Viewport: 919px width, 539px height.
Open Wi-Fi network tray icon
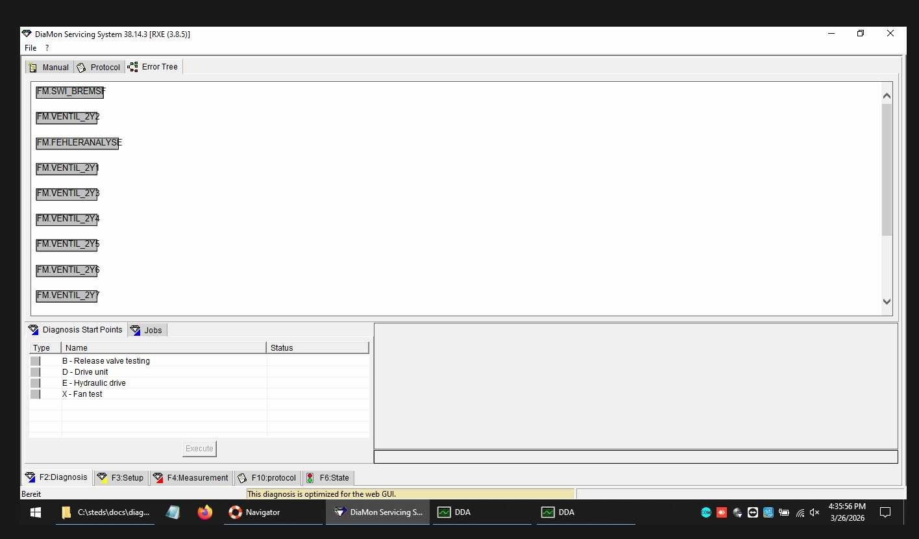point(800,512)
